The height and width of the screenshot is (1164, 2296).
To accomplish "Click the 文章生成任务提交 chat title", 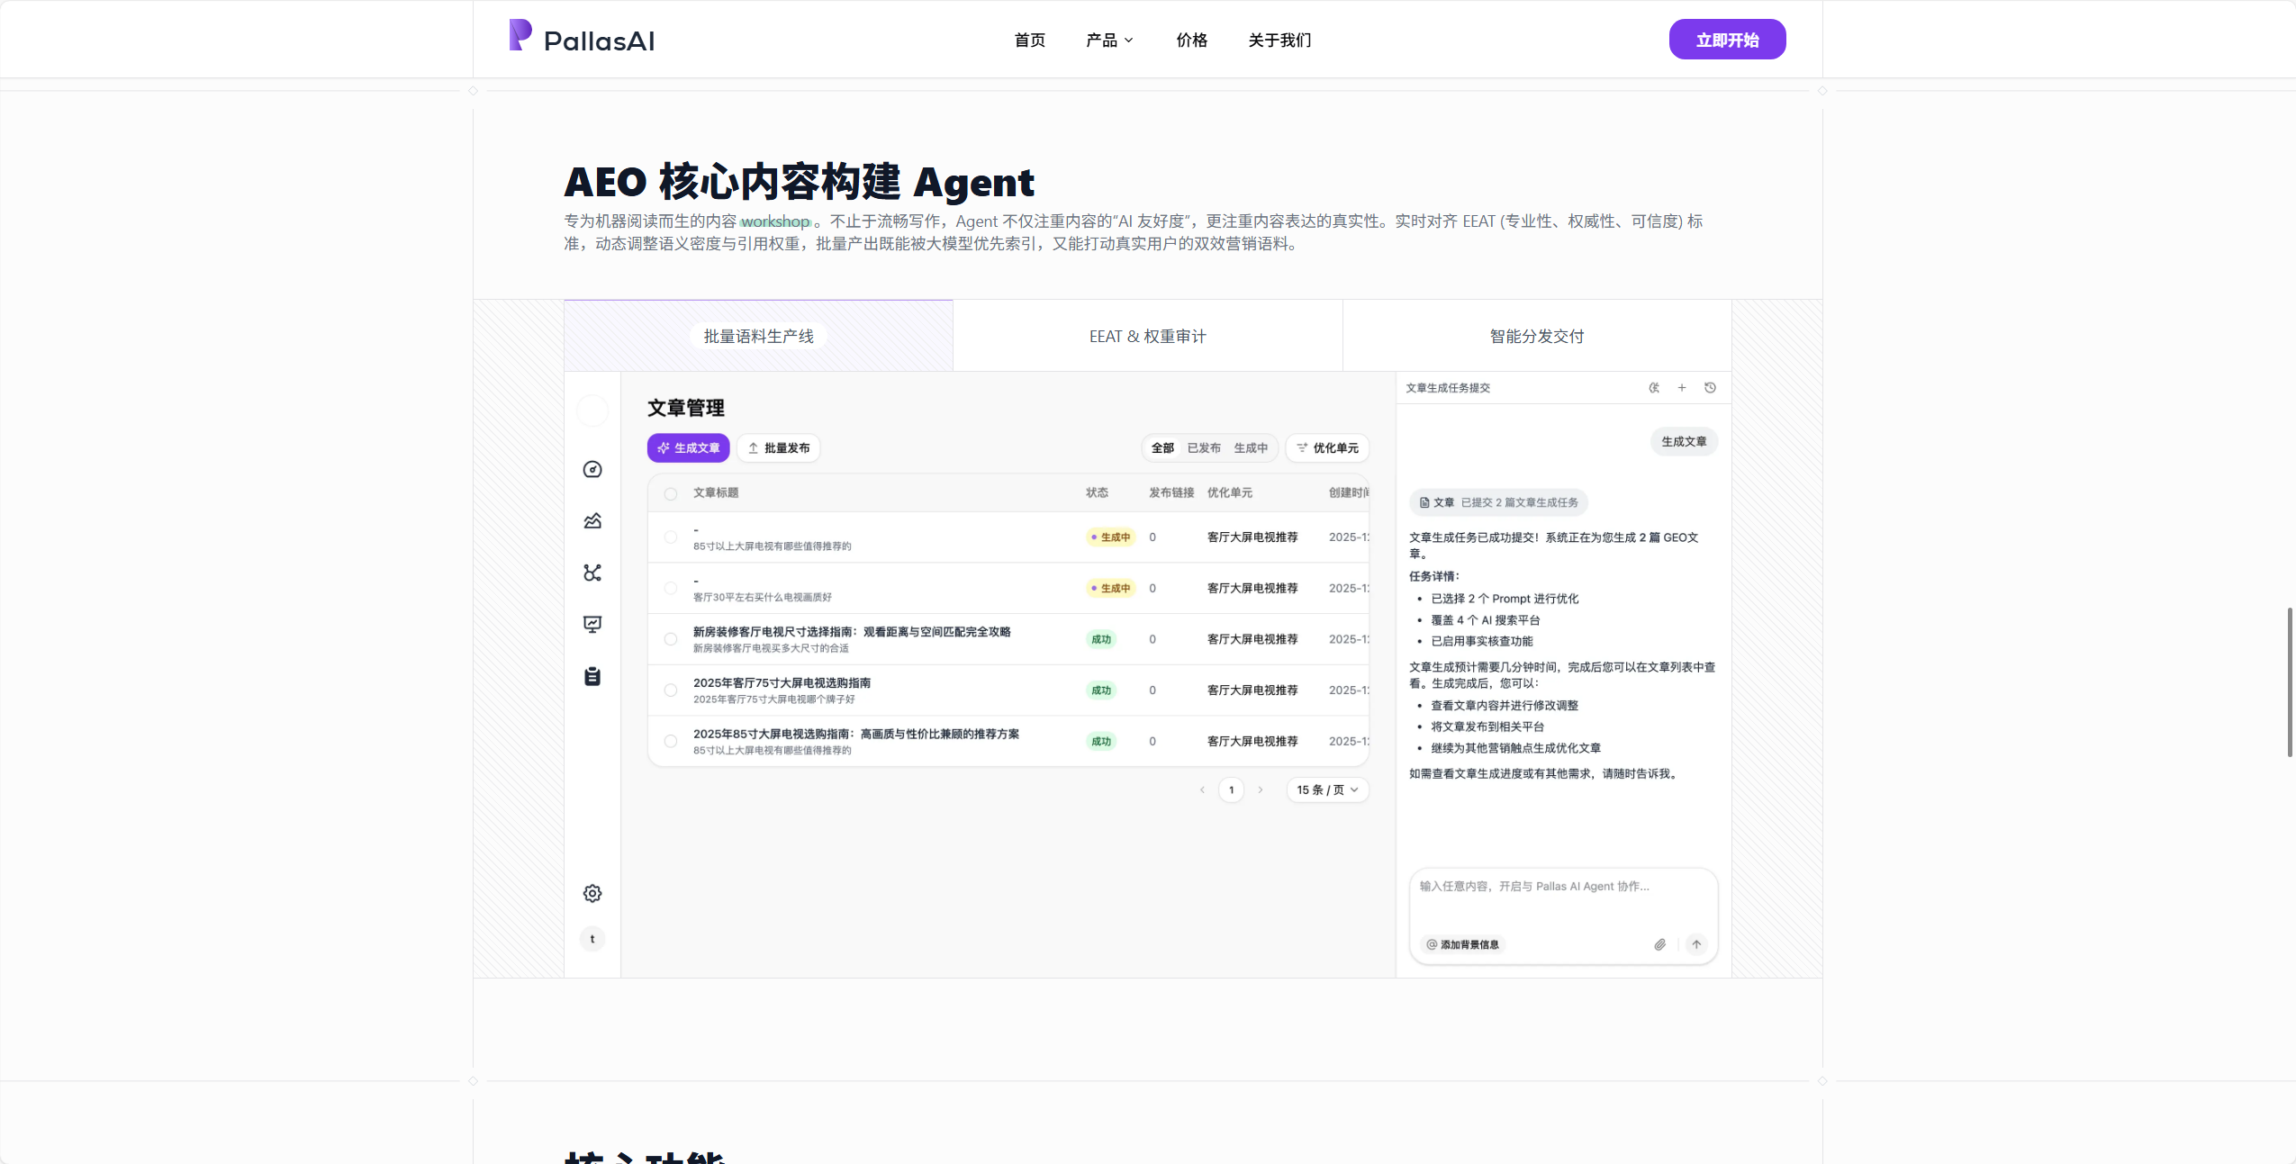I will pyautogui.click(x=1448, y=388).
